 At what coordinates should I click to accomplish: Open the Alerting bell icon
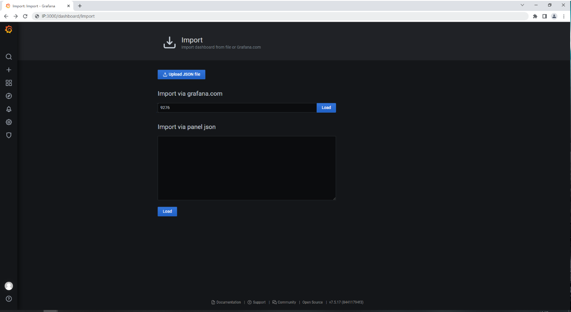tap(9, 109)
